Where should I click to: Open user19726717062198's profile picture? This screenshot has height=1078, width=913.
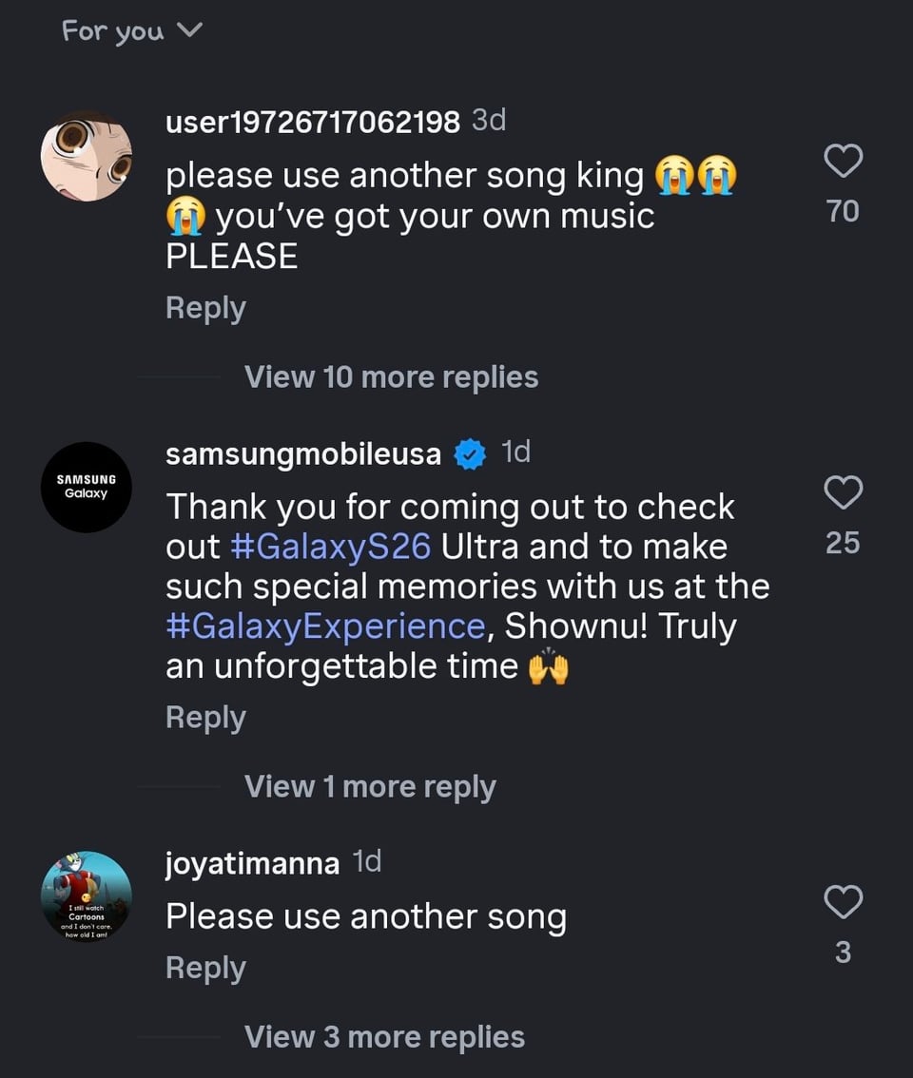pyautogui.click(x=87, y=157)
